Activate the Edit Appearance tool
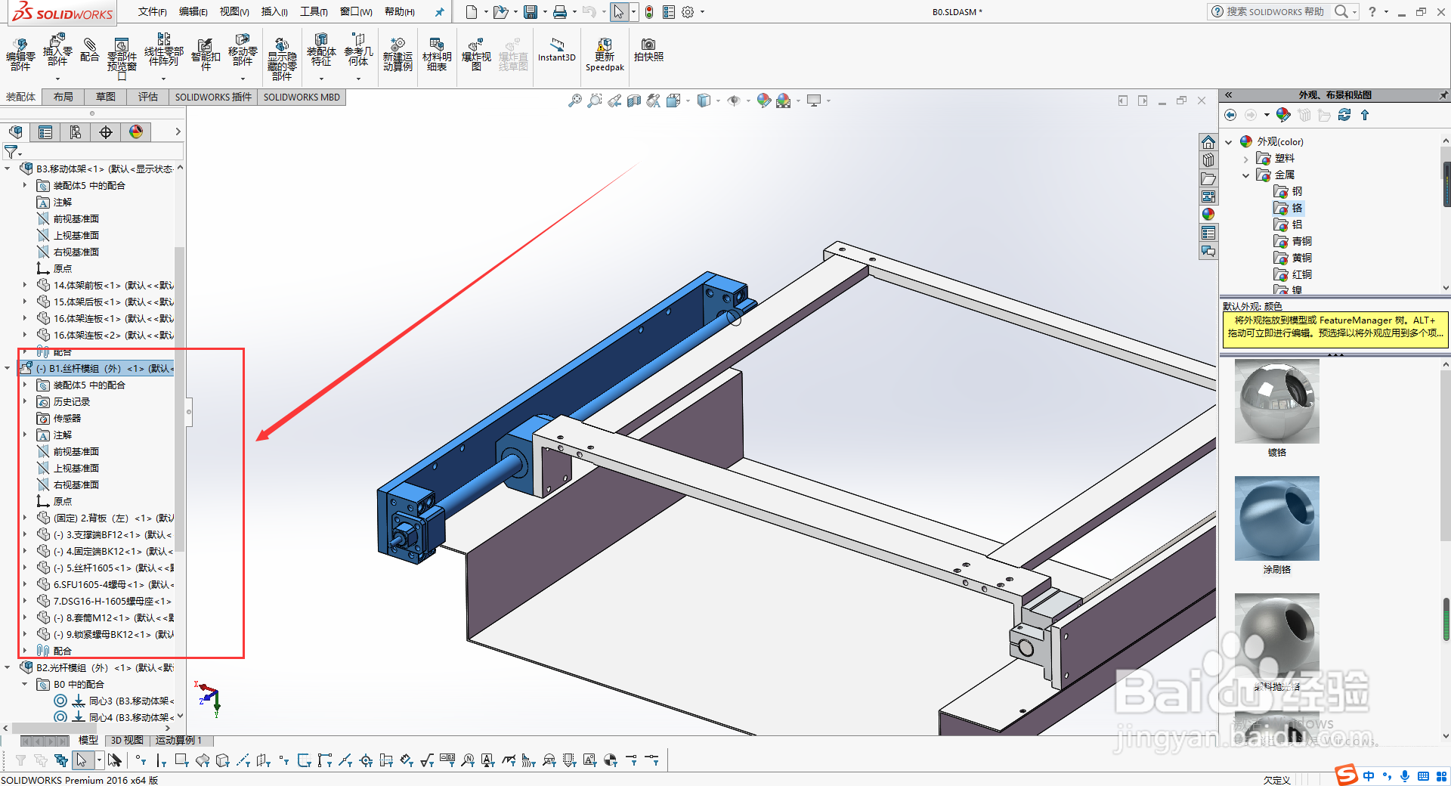 pos(764,100)
